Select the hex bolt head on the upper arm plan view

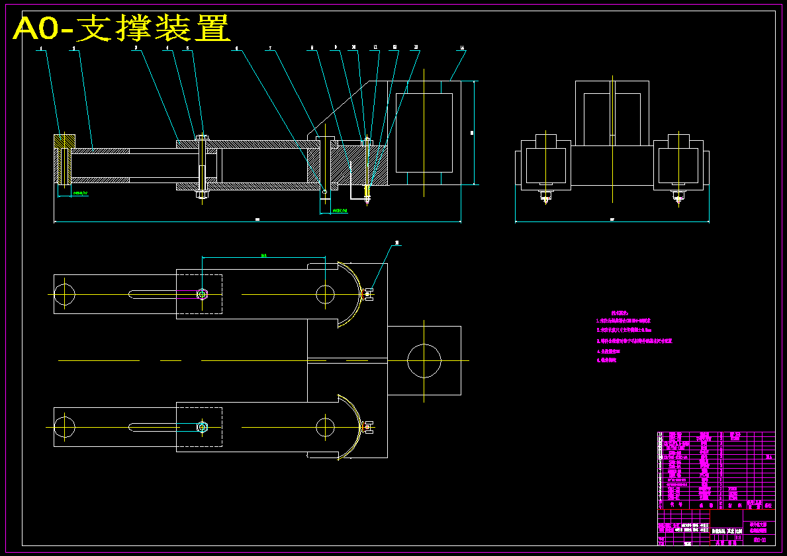click(202, 294)
